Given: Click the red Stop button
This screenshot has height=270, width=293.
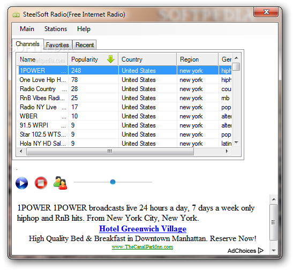Looking at the screenshot, I should coord(41,183).
